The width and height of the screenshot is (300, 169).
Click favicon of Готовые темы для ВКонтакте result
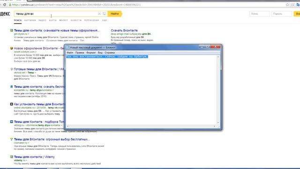pyautogui.click(x=11, y=69)
